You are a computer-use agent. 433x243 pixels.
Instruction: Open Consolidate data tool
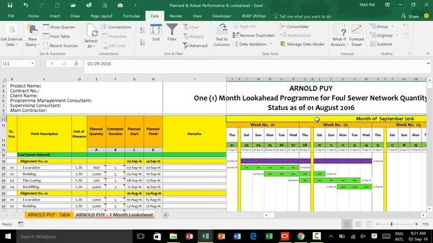click(x=294, y=27)
